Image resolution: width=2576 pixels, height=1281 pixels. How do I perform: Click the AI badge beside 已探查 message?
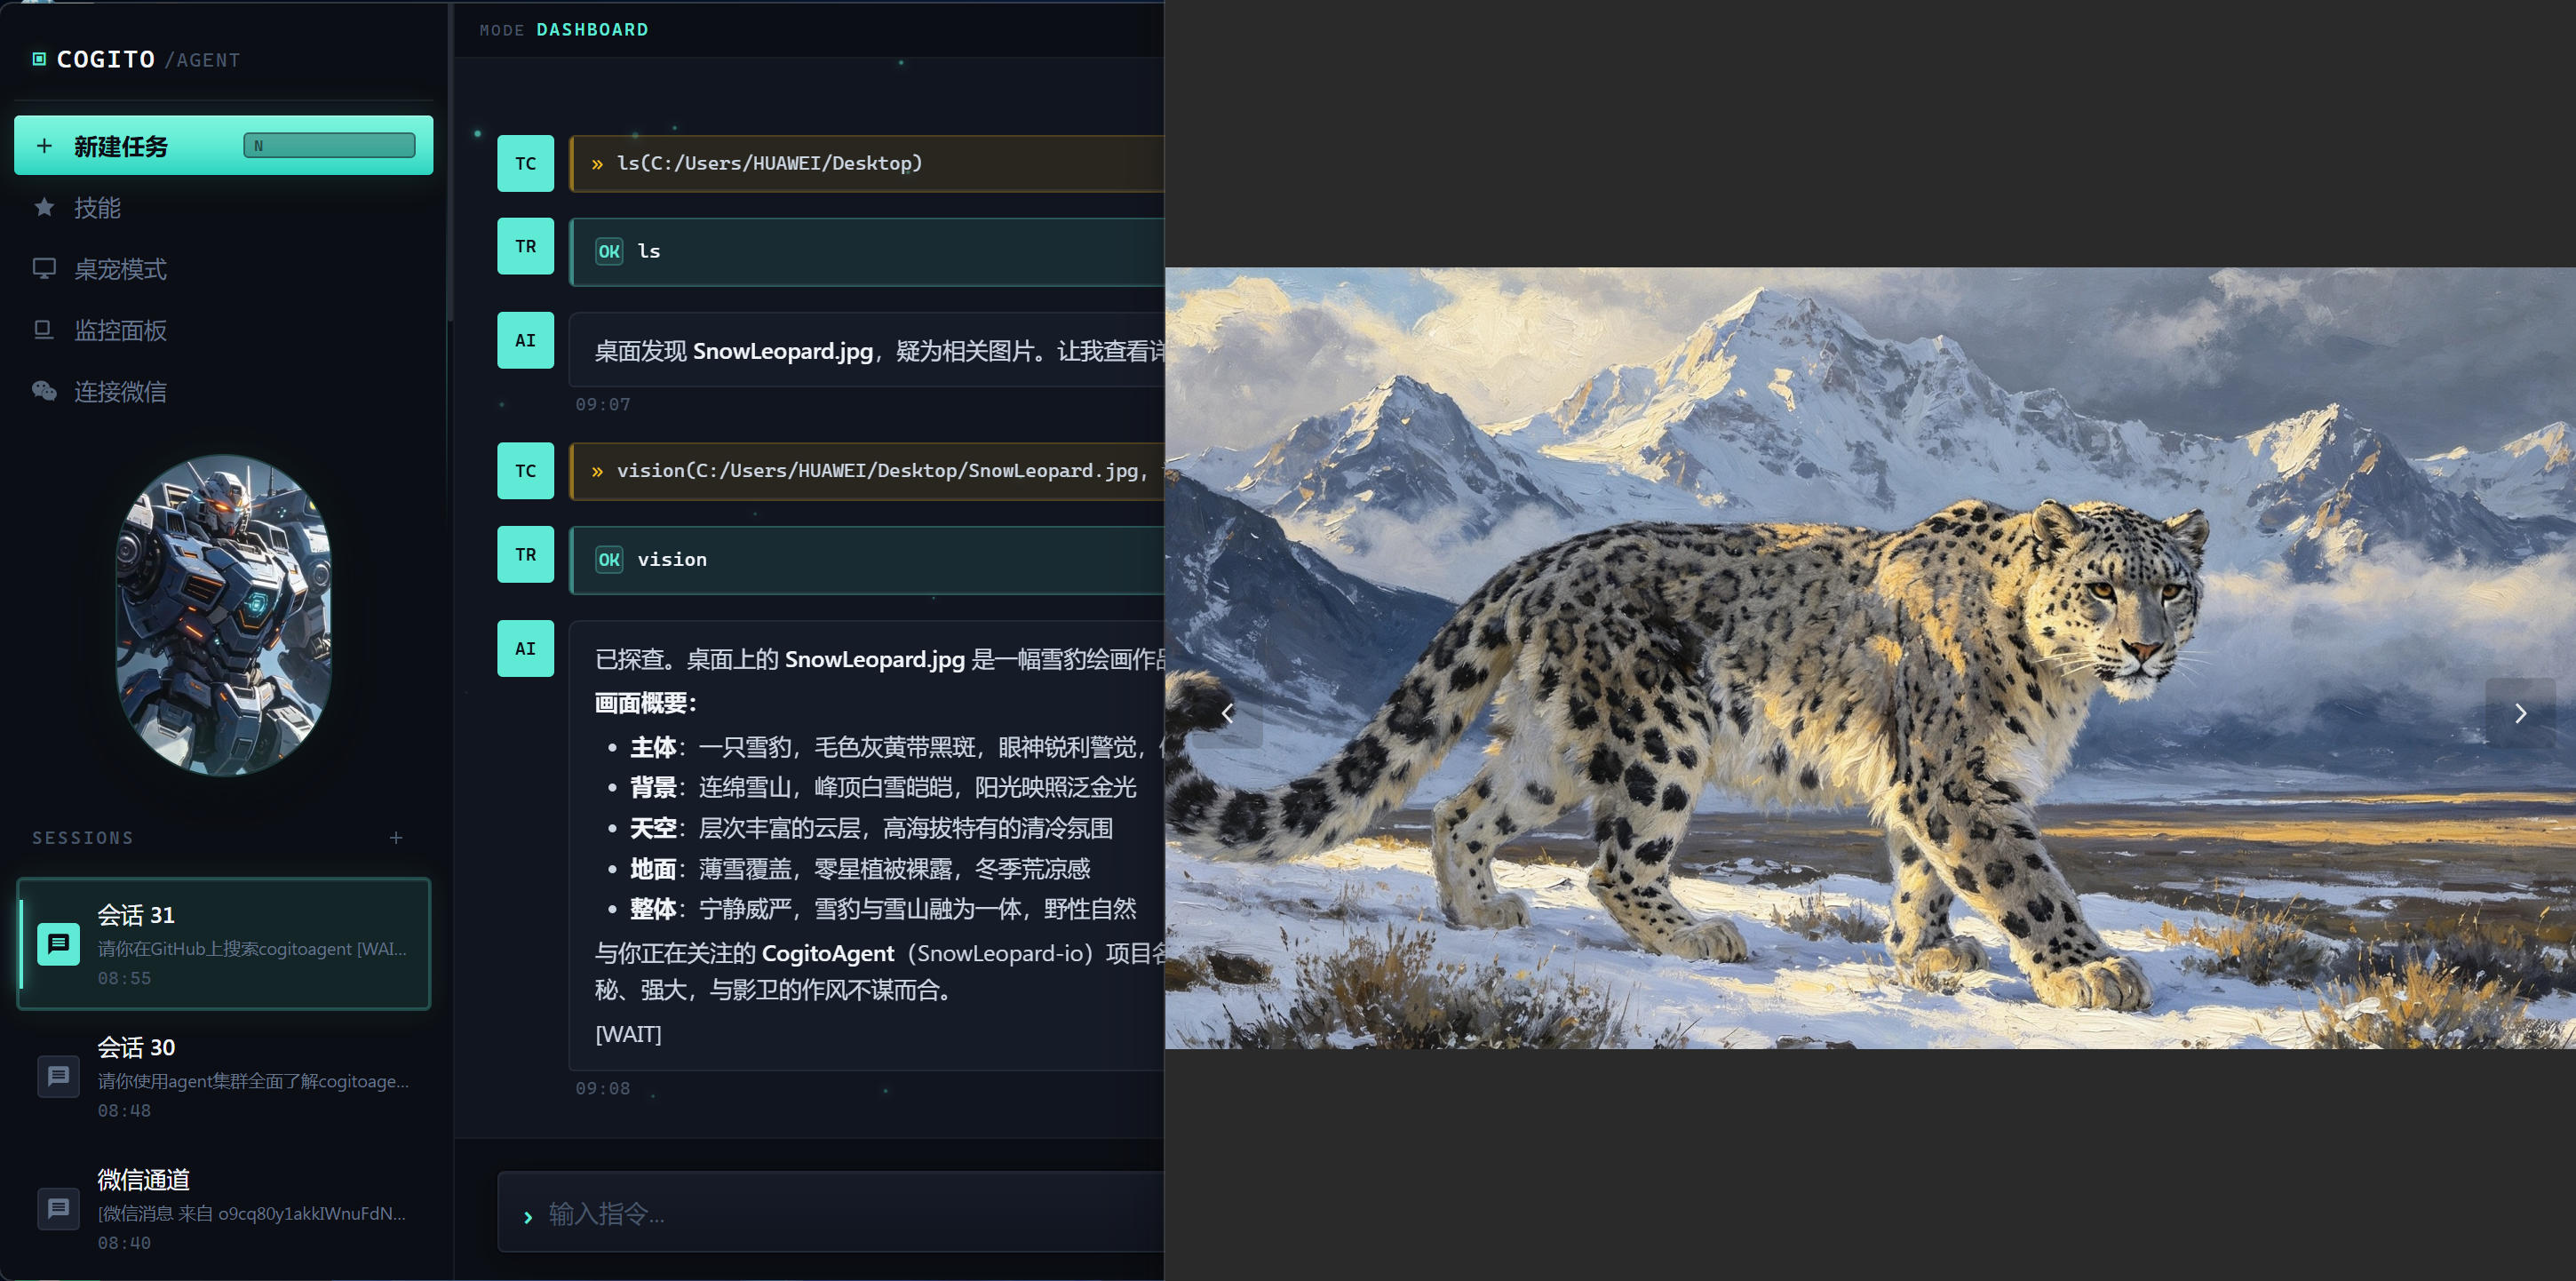point(525,648)
